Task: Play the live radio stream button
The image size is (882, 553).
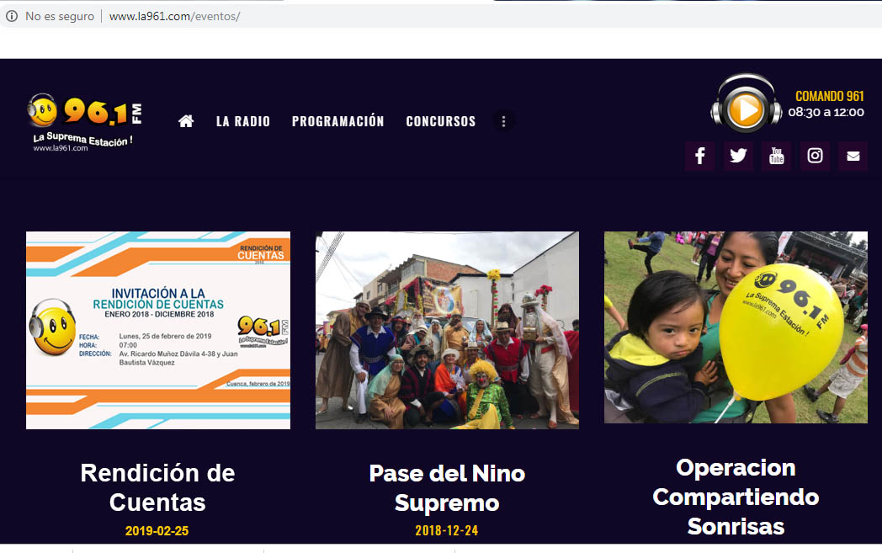Action: click(x=746, y=109)
